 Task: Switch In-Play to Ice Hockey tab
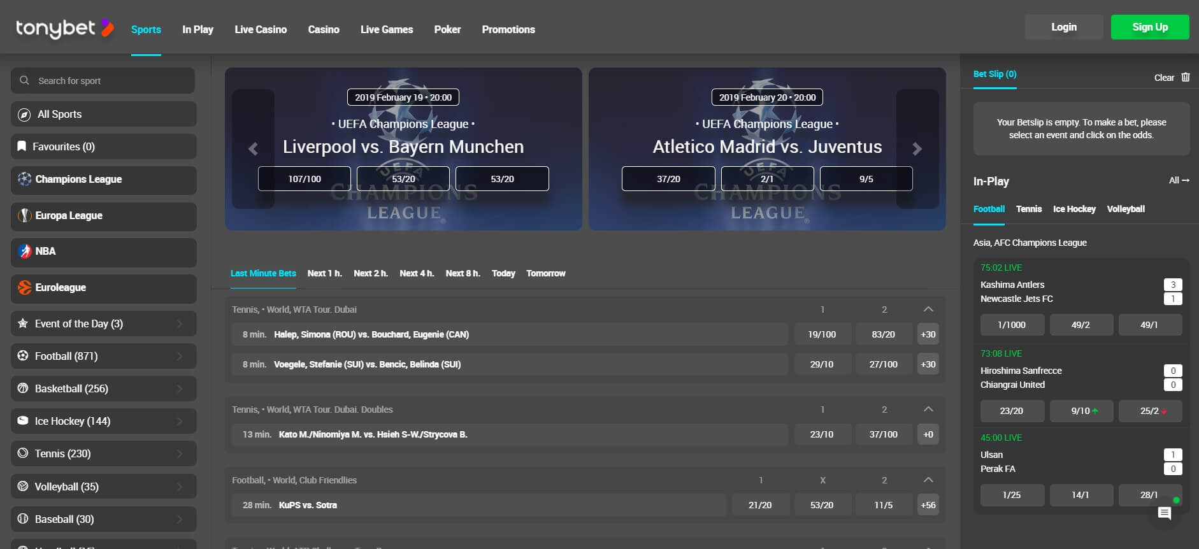(x=1074, y=209)
